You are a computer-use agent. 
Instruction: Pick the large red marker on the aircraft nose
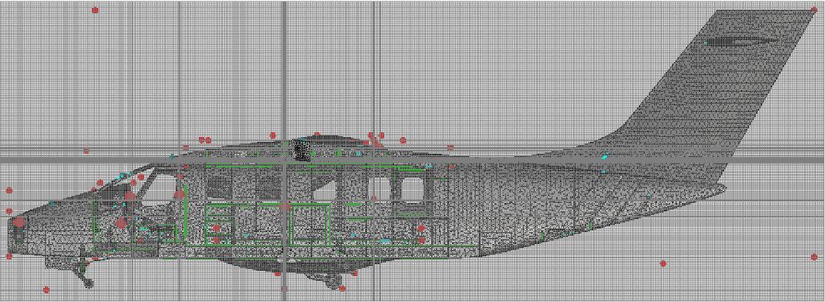point(19,221)
